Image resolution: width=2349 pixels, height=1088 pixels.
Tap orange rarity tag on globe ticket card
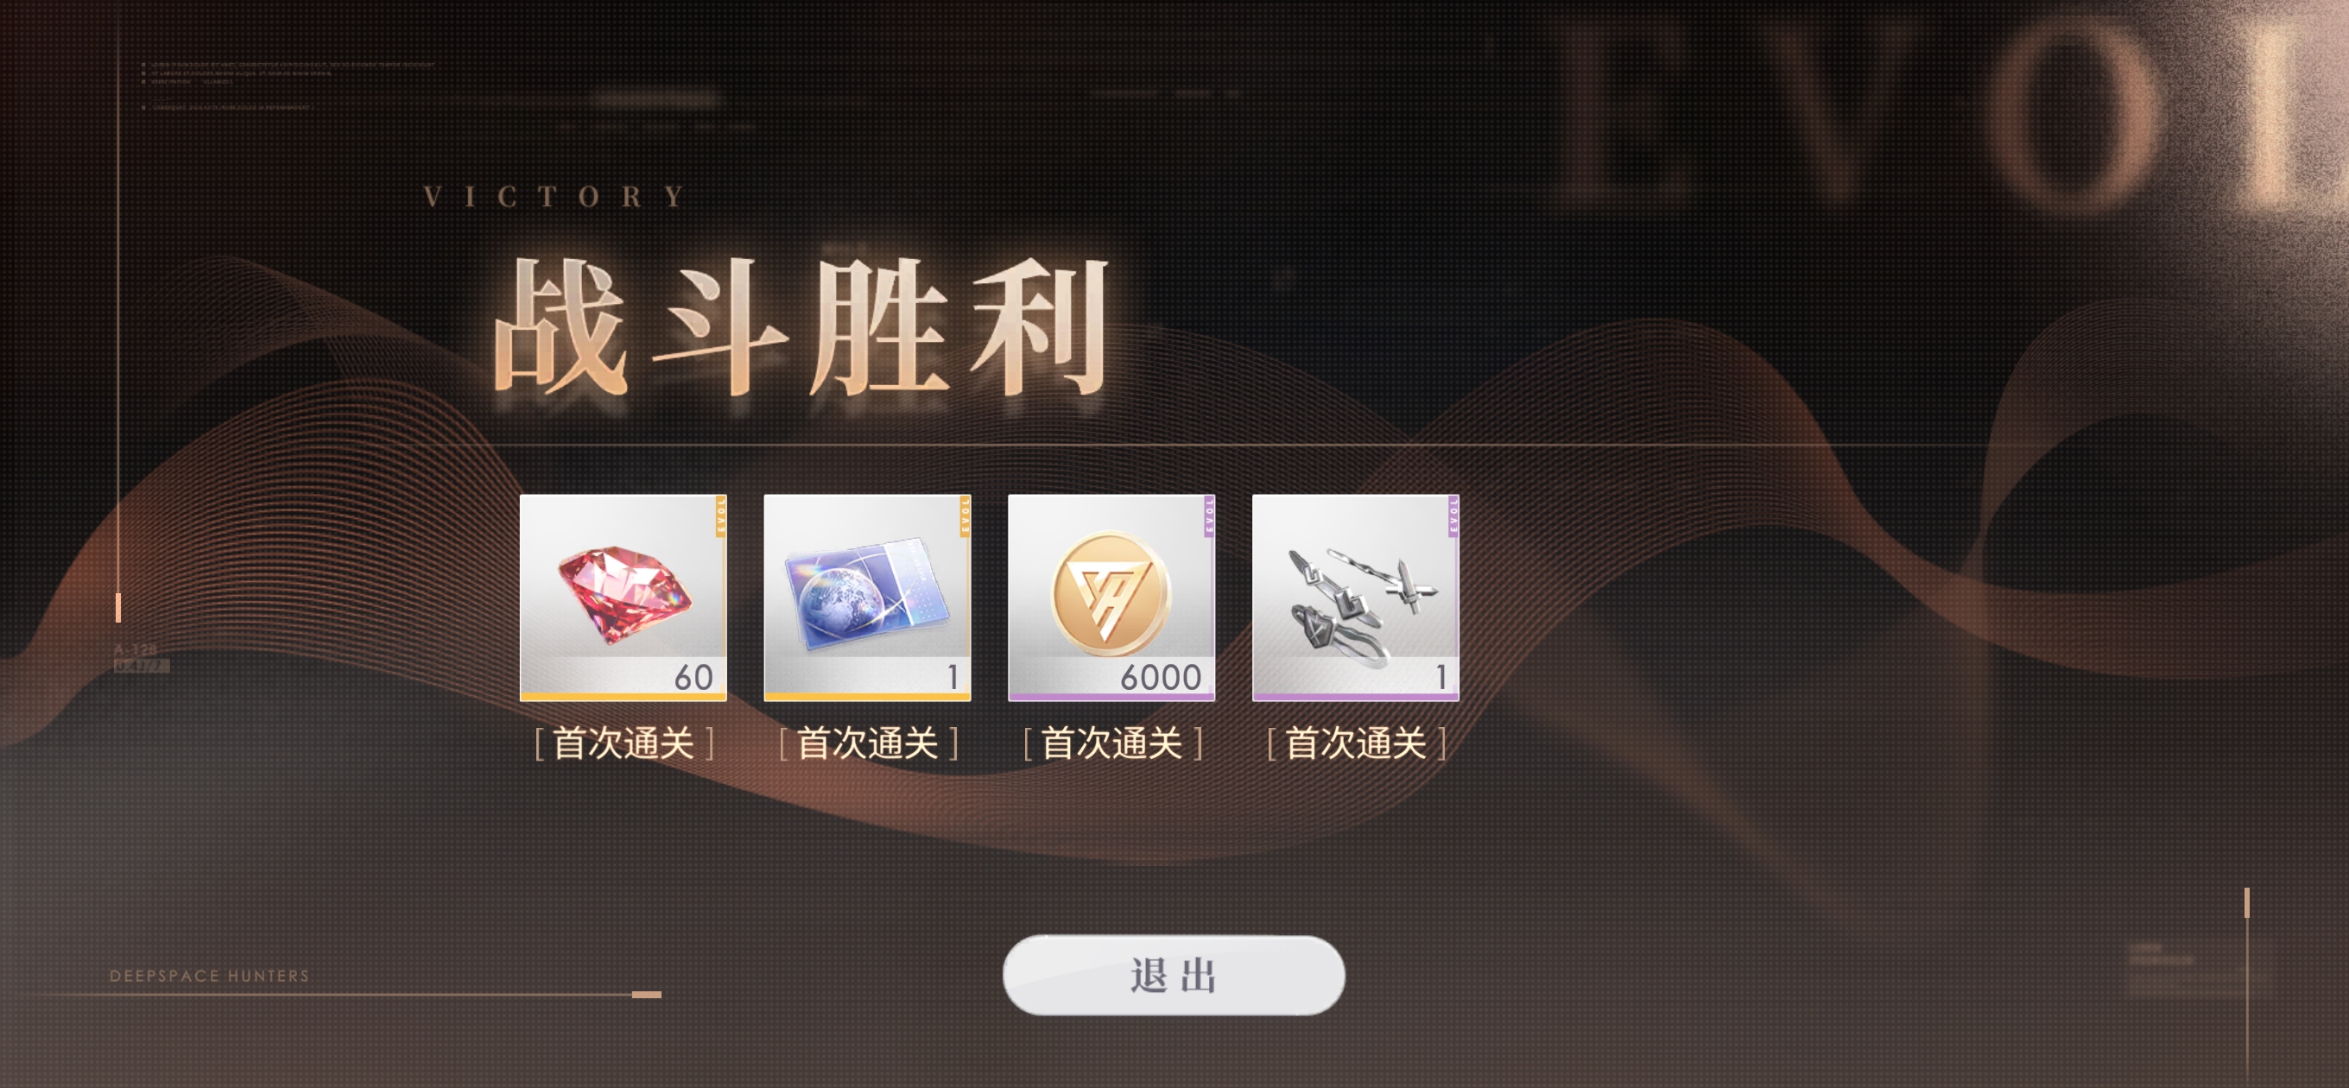pyautogui.click(x=966, y=516)
